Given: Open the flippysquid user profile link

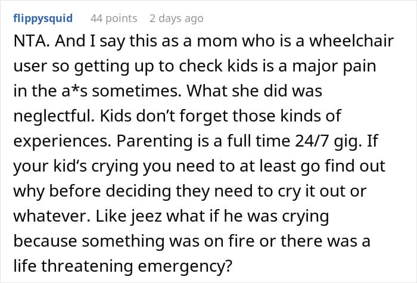Looking at the screenshot, I should click(43, 18).
